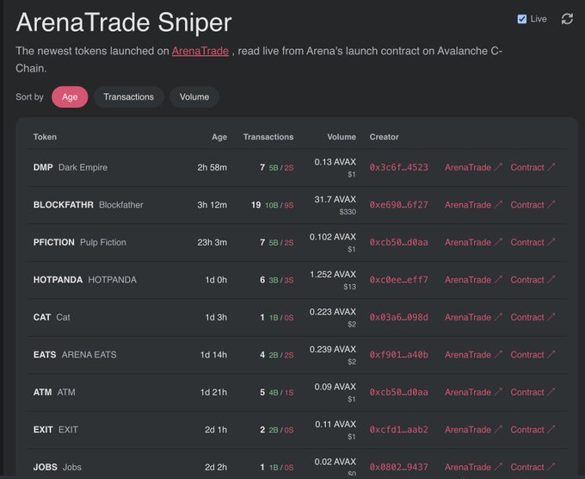Click the 10B / 9S transaction breakdown
Image resolution: width=585 pixels, height=479 pixels.
[x=280, y=205]
